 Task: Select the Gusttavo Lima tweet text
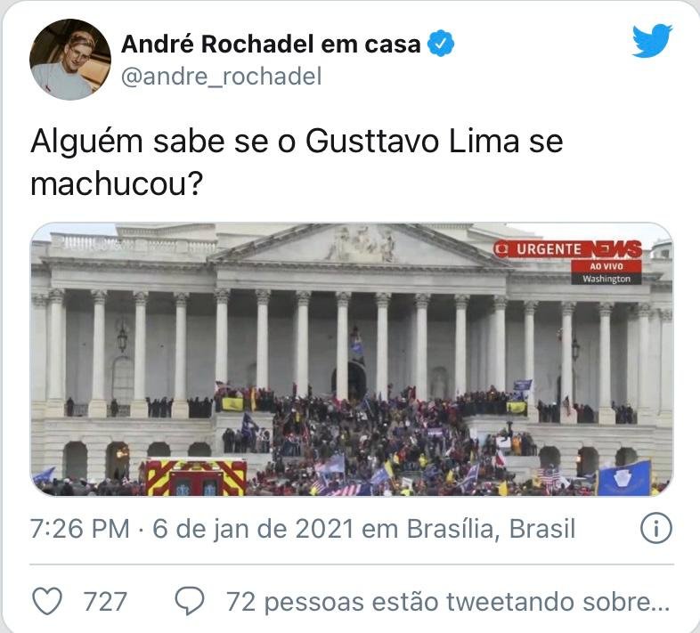click(x=297, y=162)
